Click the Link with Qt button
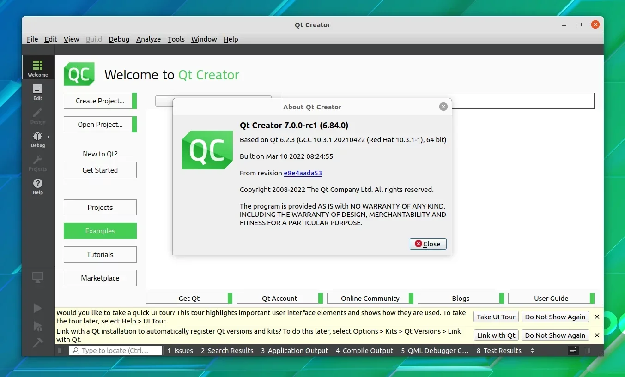The height and width of the screenshot is (377, 625). (496, 335)
